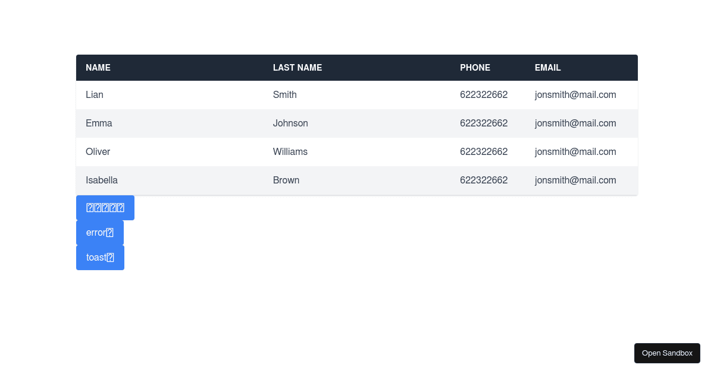Click Emma's email address

point(575,123)
